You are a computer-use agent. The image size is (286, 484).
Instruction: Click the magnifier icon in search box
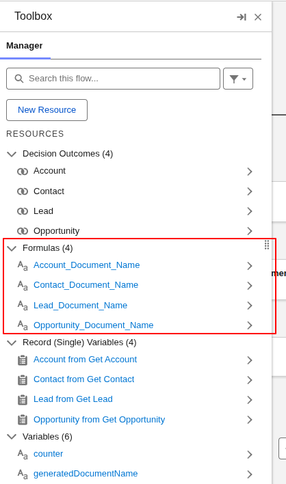tap(19, 79)
